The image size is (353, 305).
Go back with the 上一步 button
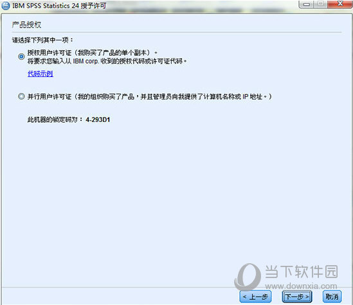pyautogui.click(x=255, y=297)
